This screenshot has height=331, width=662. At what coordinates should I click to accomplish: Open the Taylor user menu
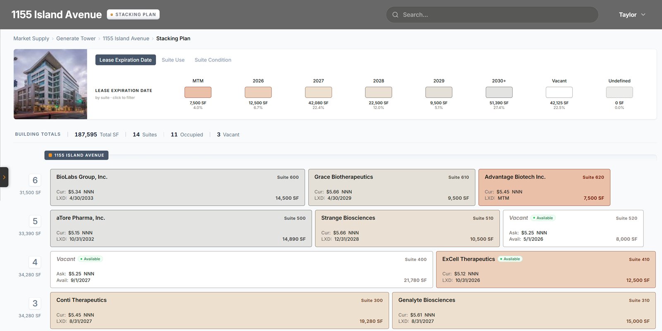[632, 14]
